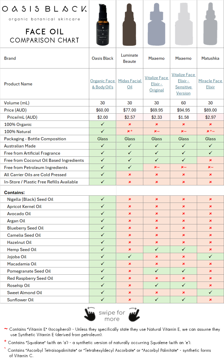Click the Matushka Australian Made checkmark
224x359 pixels.
[210, 146]
